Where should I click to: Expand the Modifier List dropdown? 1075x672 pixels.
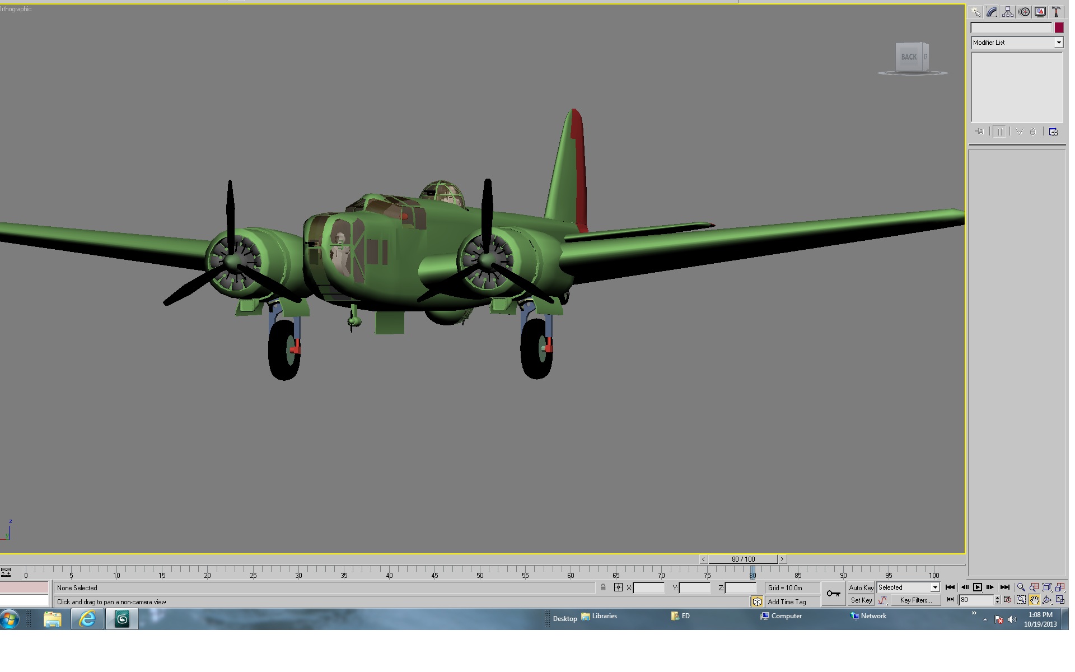click(x=1017, y=43)
